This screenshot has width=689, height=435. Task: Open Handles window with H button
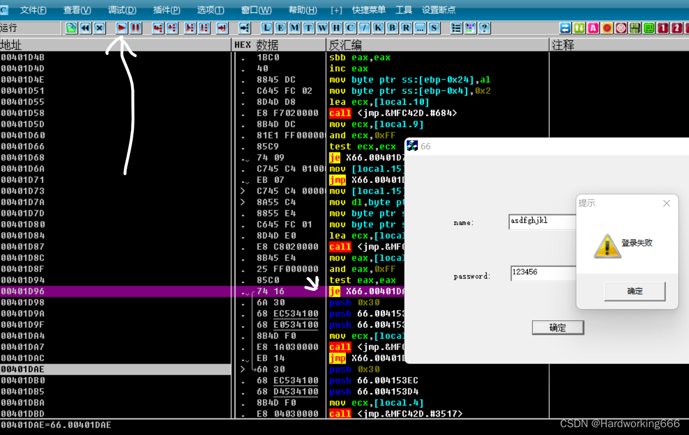click(336, 28)
